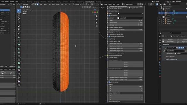
Task: Open the Edit Mode dropdown
Action: [x=26, y=4]
